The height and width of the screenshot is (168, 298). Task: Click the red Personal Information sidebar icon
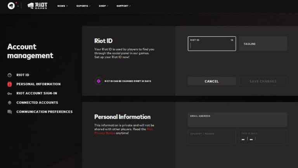click(x=9, y=84)
